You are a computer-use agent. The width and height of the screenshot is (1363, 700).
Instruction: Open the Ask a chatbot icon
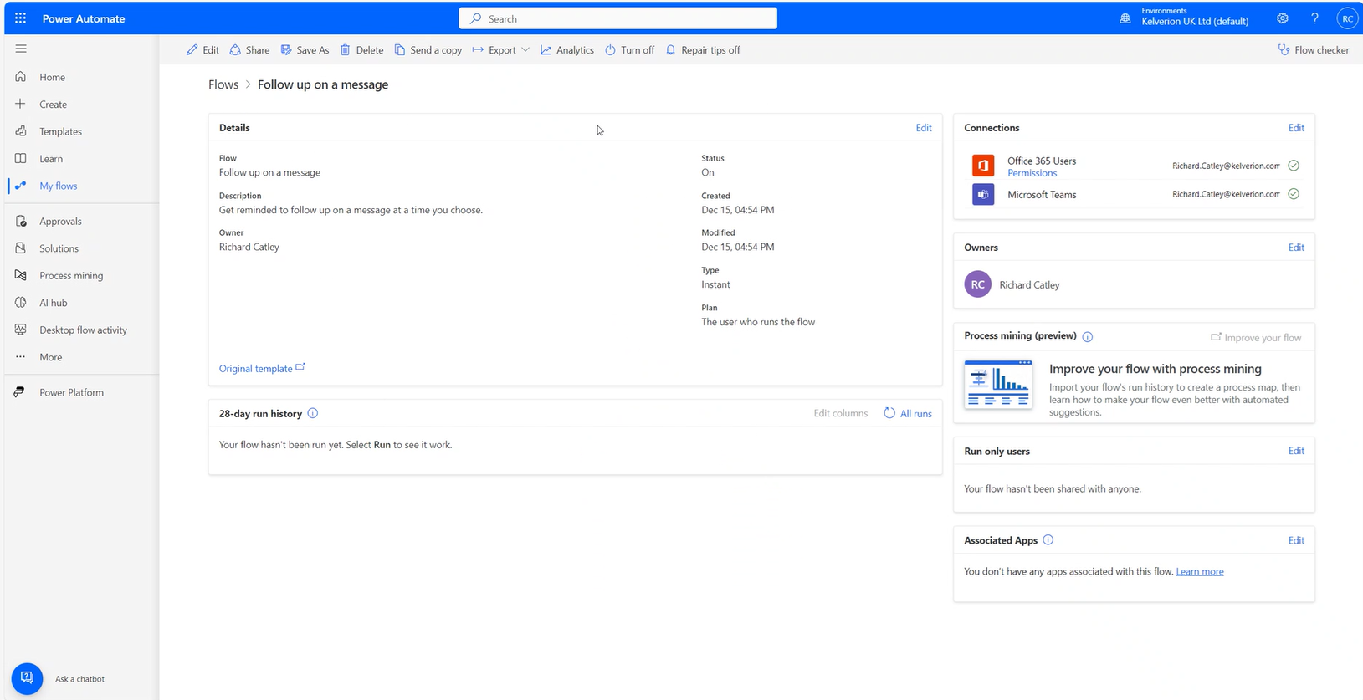coord(27,678)
